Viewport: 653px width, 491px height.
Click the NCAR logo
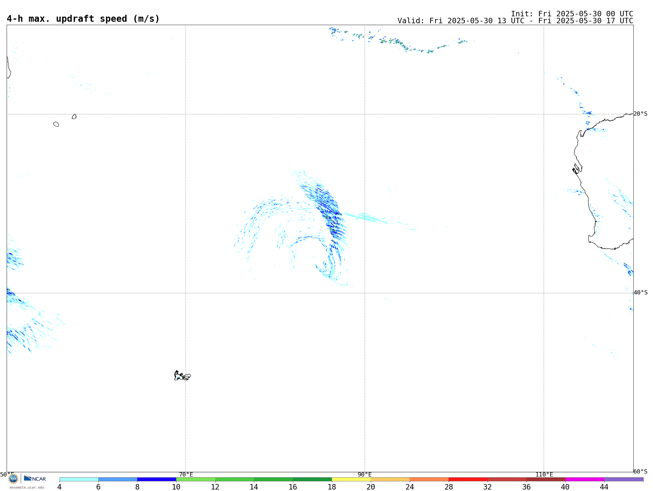click(x=35, y=478)
